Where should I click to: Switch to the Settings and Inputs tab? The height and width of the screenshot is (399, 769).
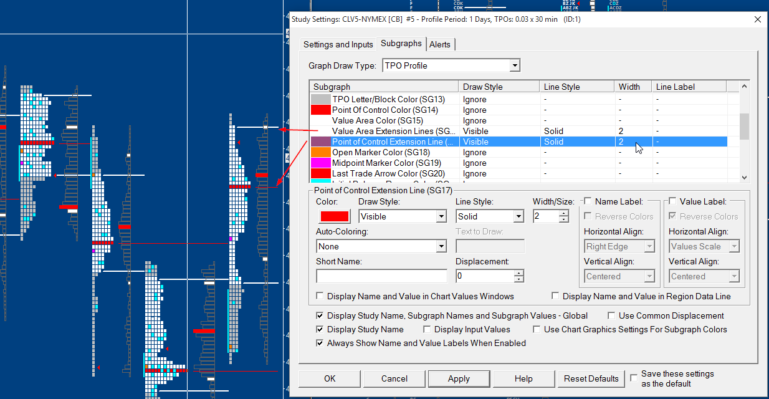click(338, 44)
